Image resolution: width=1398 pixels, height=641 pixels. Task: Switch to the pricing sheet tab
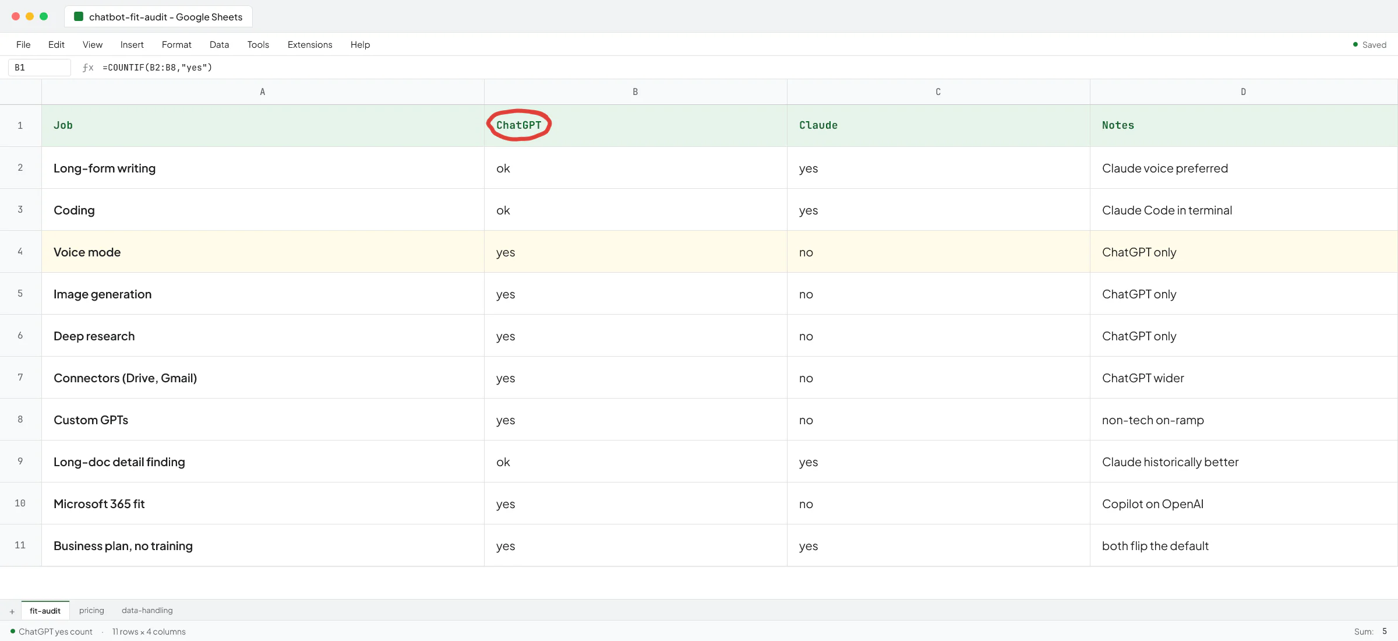(91, 610)
